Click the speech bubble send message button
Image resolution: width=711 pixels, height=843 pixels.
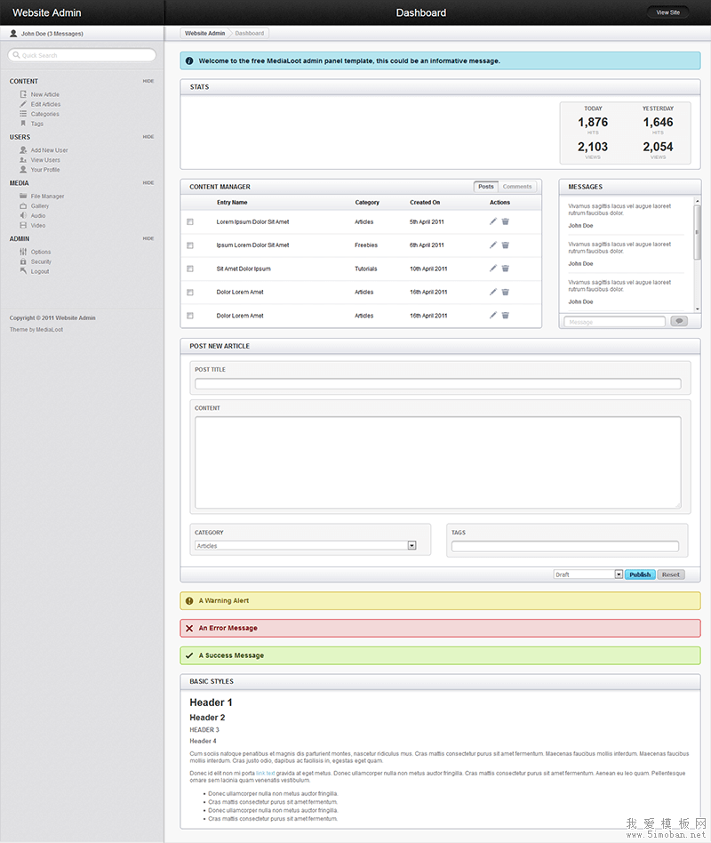point(679,321)
